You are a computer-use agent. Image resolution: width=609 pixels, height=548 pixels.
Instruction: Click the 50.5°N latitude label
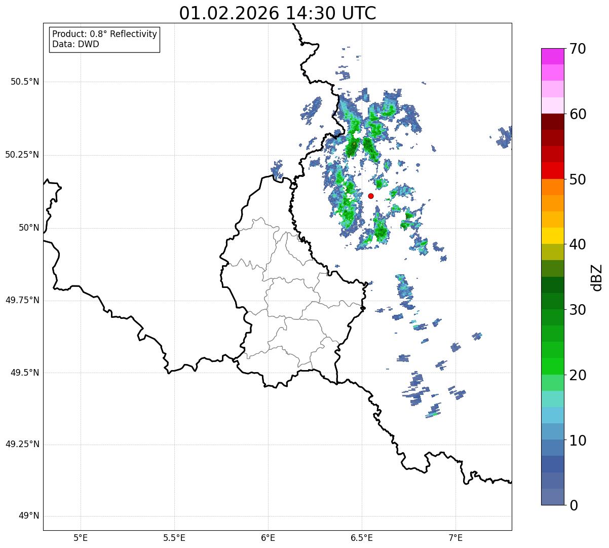25,82
